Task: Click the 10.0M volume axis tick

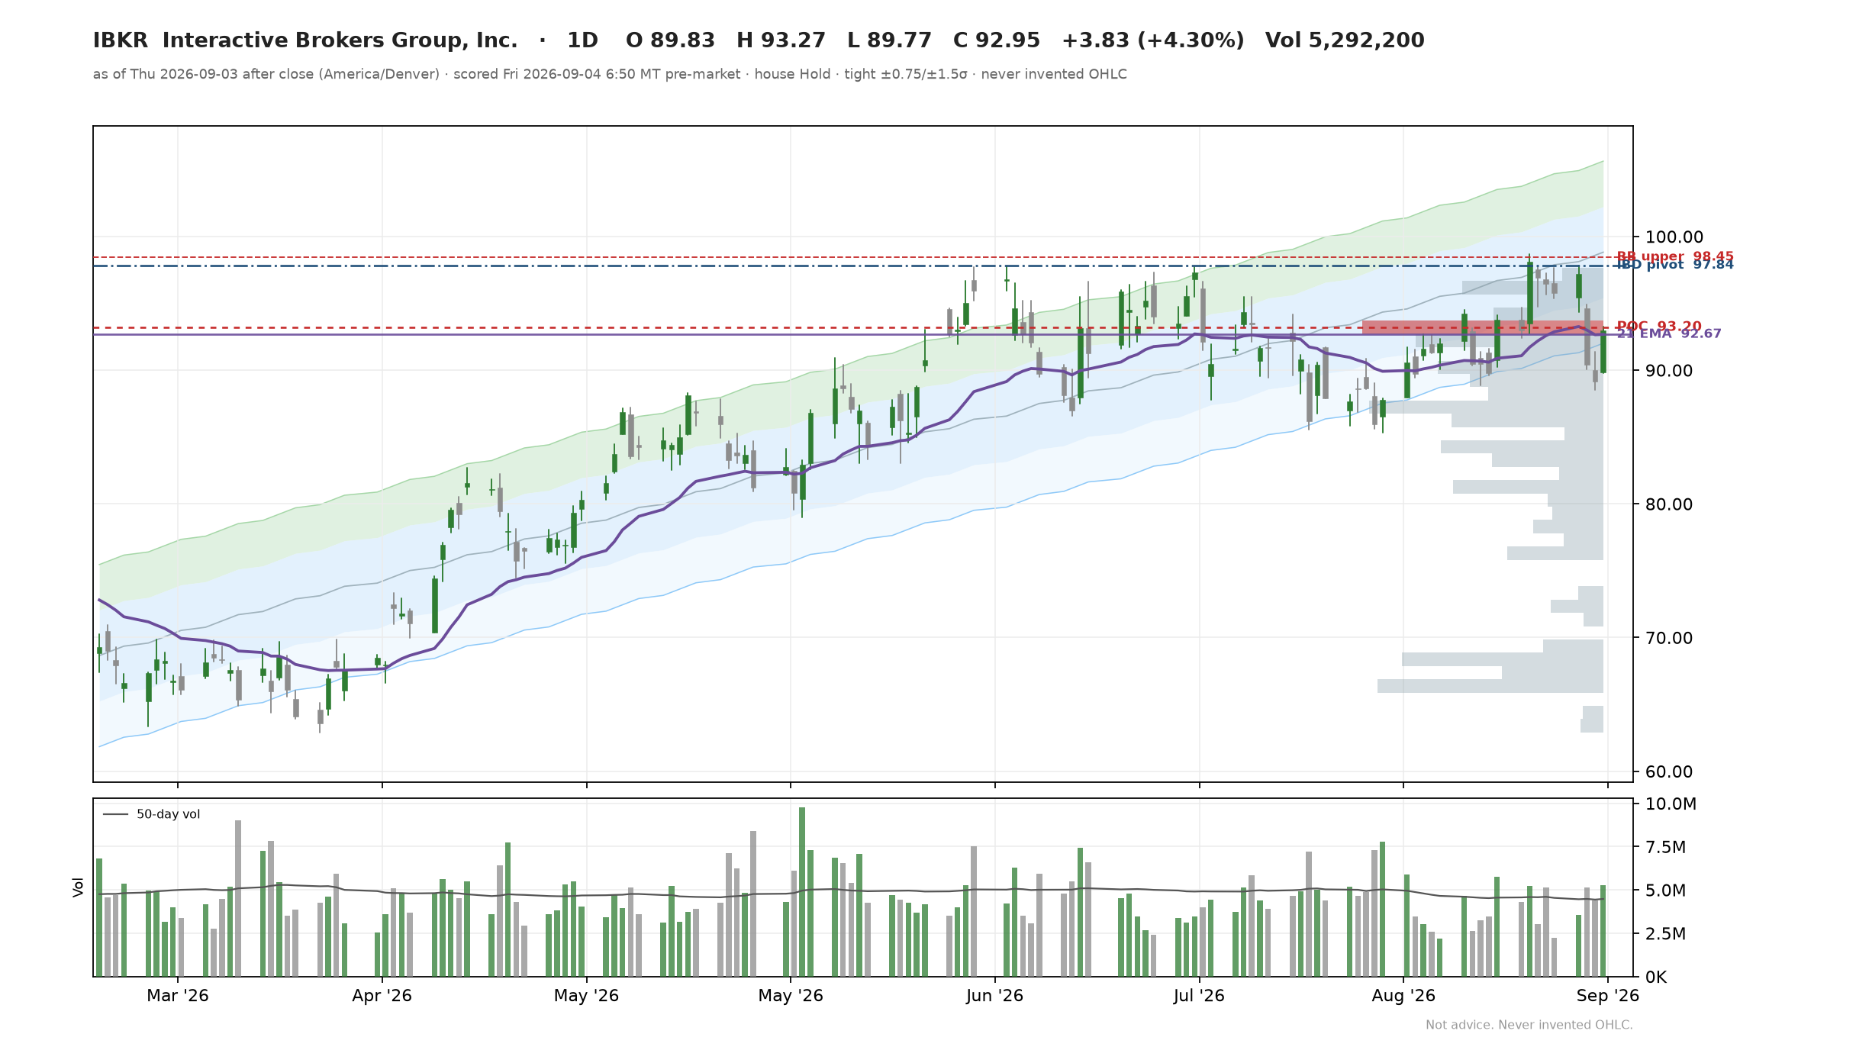Action: point(1671,804)
